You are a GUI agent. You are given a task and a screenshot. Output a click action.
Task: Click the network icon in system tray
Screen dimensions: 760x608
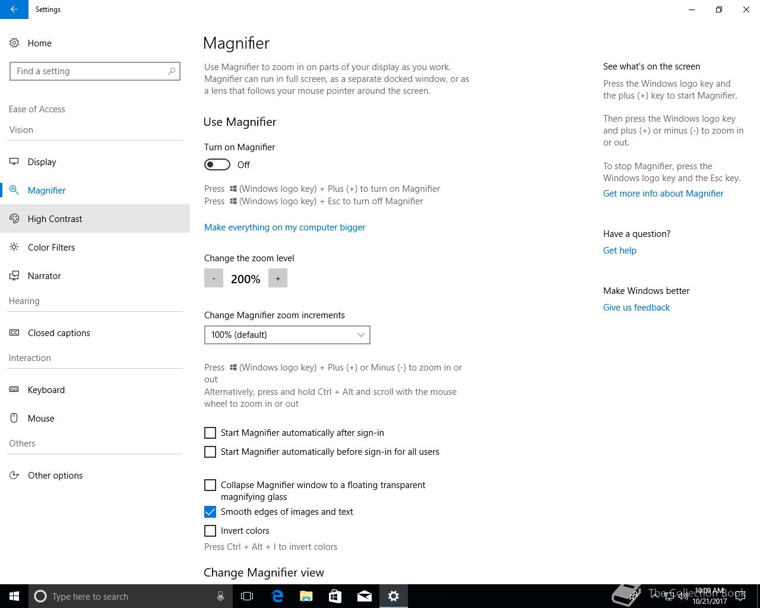click(x=669, y=596)
